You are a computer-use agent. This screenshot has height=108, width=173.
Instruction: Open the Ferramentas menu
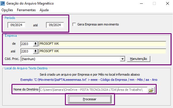coord(26,10)
